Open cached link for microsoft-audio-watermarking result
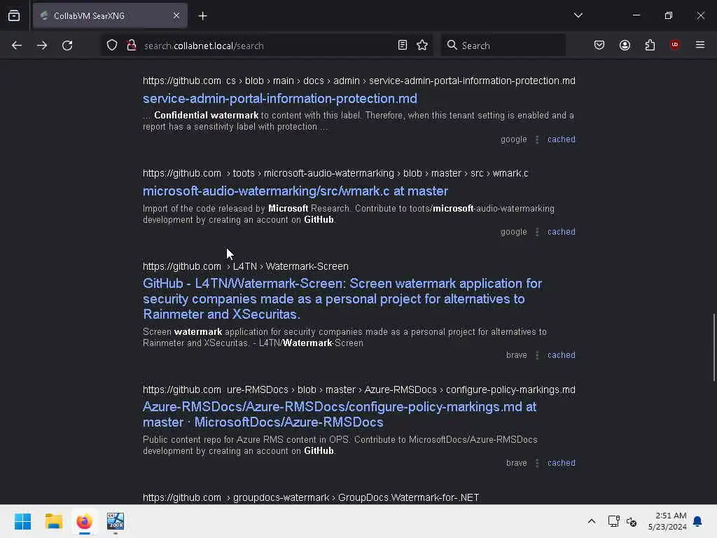Screen dimensions: 717x538 pos(561,231)
